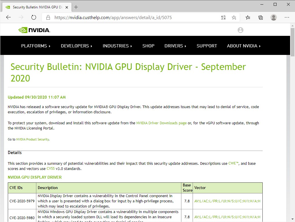Screen dimensions: 295x222
Task: Click the Security Bulletin page title
Action: (128, 73)
